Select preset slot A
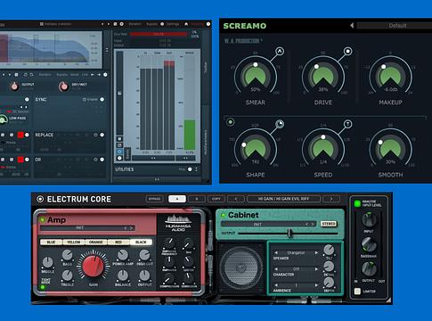The height and width of the screenshot is (321, 432). click(x=177, y=199)
